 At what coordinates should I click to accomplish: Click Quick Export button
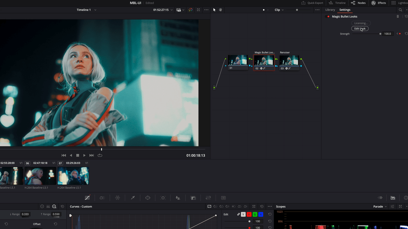(x=312, y=3)
